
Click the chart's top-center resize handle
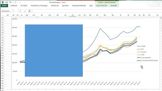pyautogui.click(x=86, y=18)
